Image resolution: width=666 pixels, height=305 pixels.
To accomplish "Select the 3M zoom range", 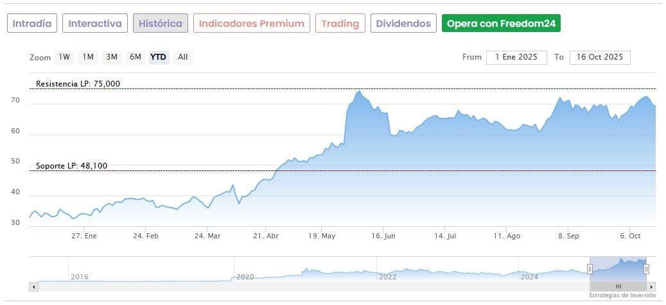I will tap(112, 57).
